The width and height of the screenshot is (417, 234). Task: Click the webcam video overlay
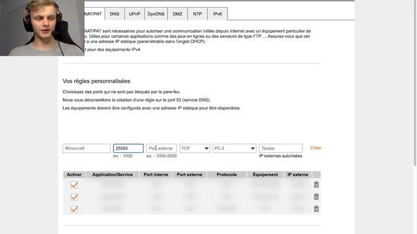(x=42, y=28)
